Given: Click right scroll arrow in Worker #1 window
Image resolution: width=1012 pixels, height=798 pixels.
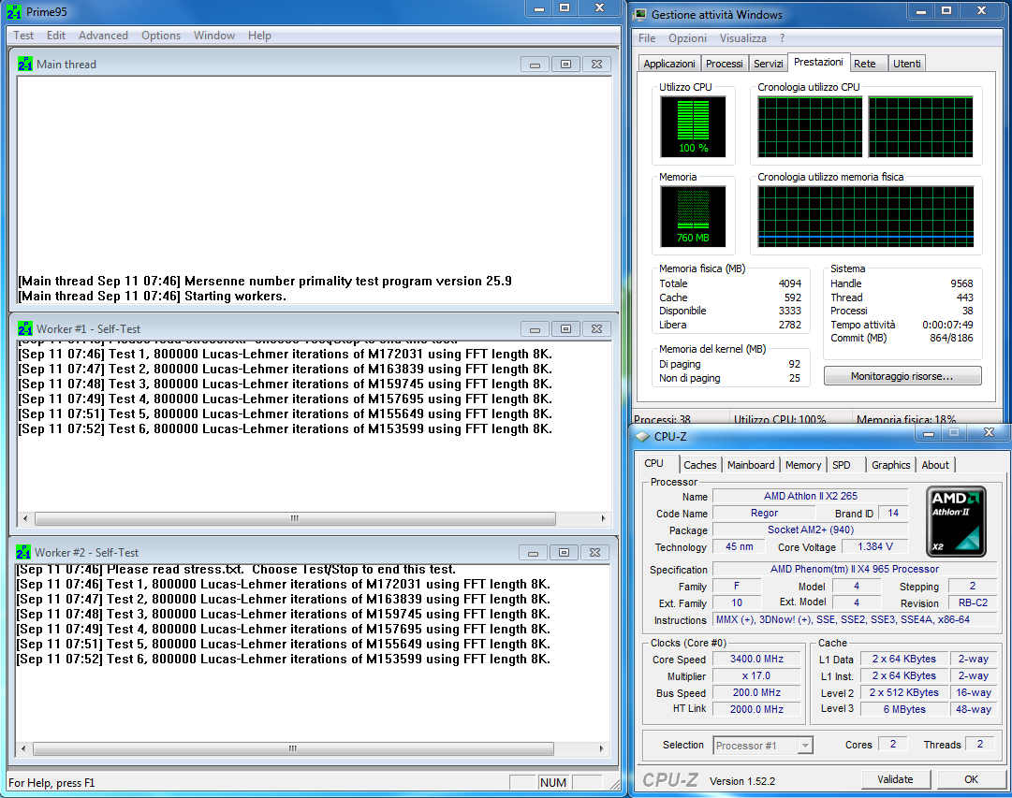Looking at the screenshot, I should (x=603, y=518).
